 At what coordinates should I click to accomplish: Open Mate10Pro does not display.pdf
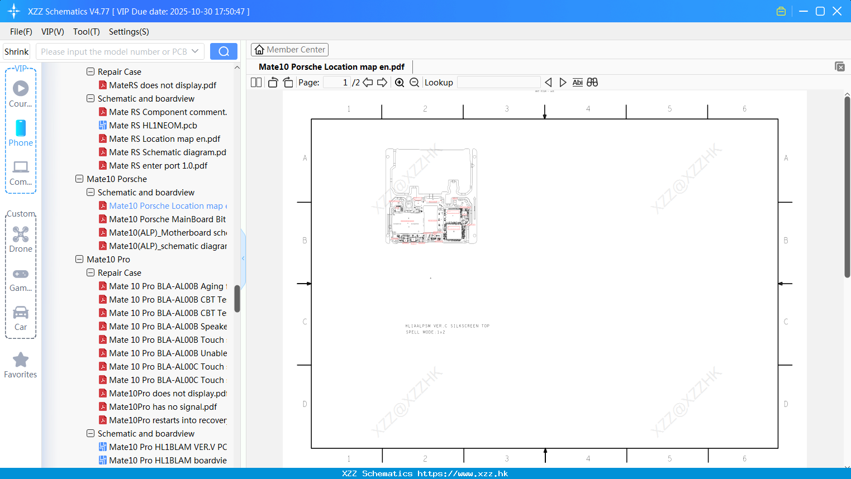(163, 394)
